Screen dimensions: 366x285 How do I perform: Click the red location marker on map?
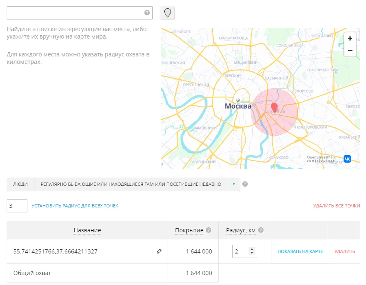tap(274, 107)
